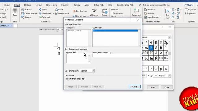
Task: Click the 3D Models ribbon button
Action: point(45,13)
